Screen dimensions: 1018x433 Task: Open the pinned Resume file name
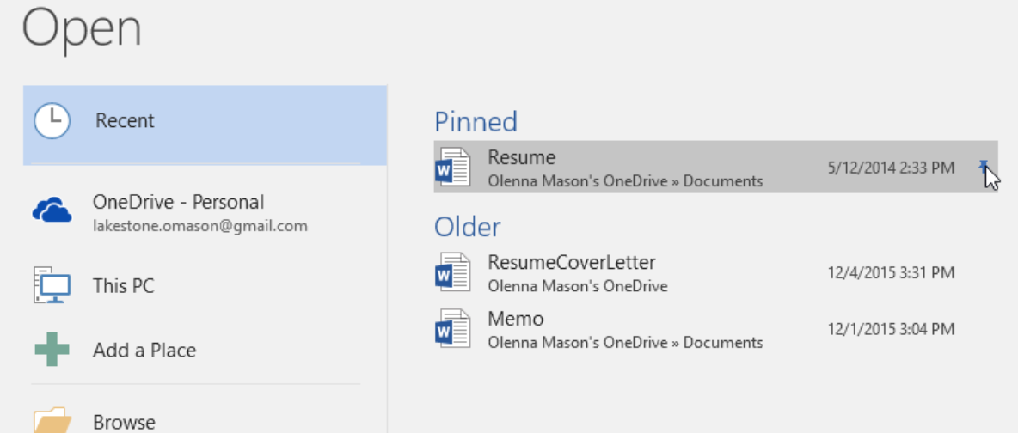521,158
